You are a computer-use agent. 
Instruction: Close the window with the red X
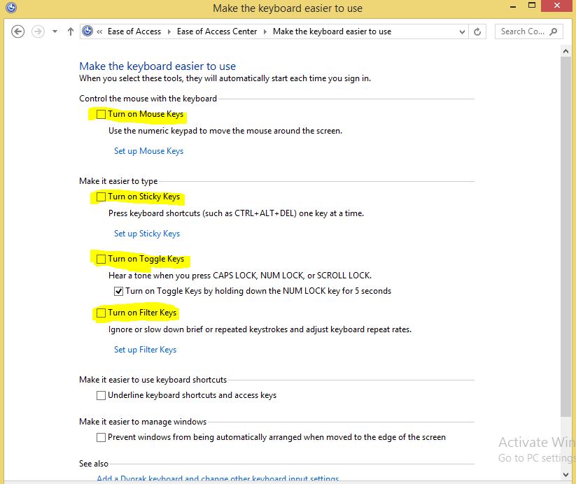coord(557,6)
